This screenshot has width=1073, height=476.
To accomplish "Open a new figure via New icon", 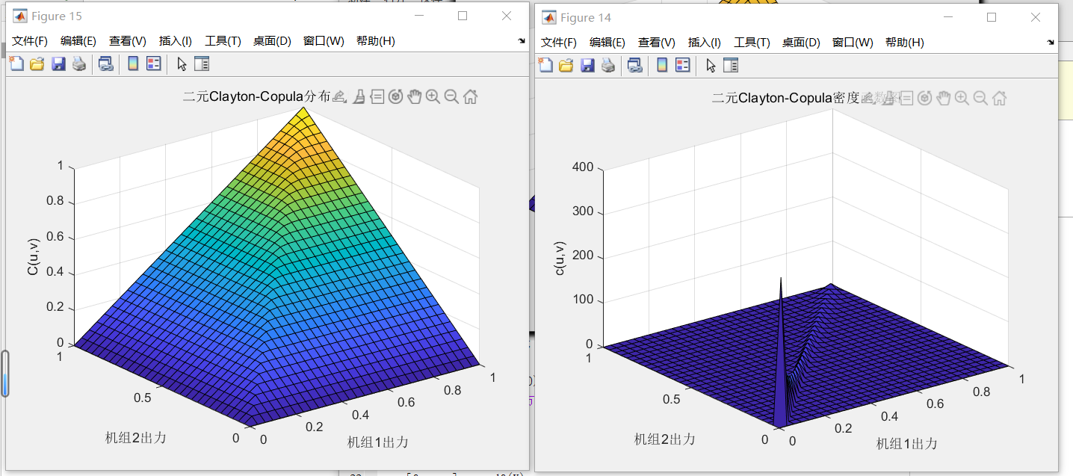I will (16, 64).
